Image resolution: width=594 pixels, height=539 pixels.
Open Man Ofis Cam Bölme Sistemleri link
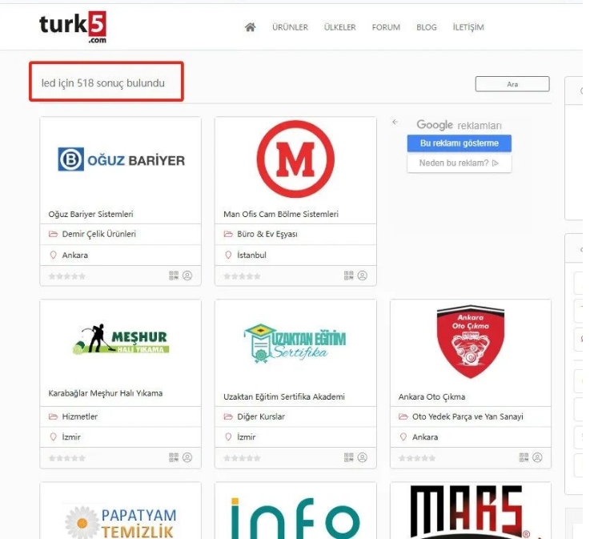tap(281, 214)
